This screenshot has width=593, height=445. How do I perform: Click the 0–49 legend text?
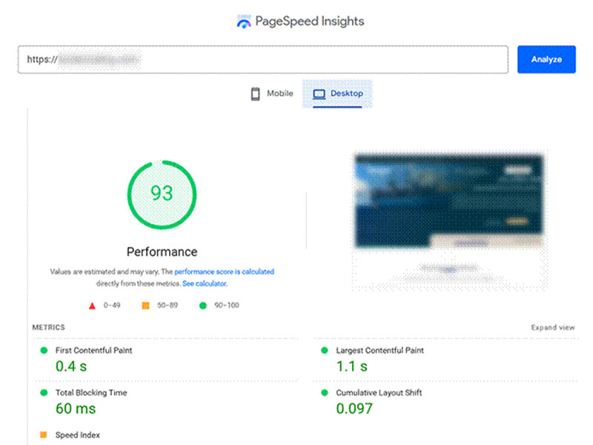(112, 306)
